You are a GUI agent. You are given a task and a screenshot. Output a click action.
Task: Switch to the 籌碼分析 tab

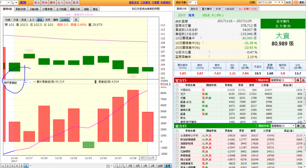coord(182,9)
